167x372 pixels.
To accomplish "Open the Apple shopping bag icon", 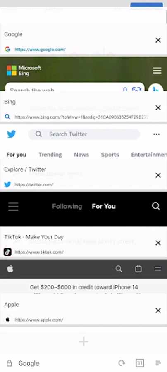I will click(x=138, y=269).
